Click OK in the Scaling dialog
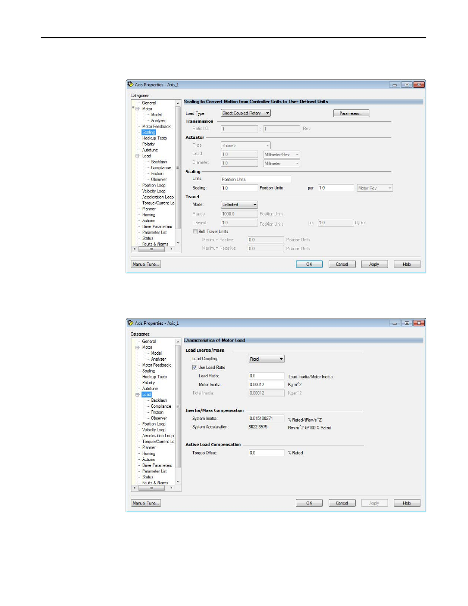Viewport: 468px width, 606px height. [309, 264]
